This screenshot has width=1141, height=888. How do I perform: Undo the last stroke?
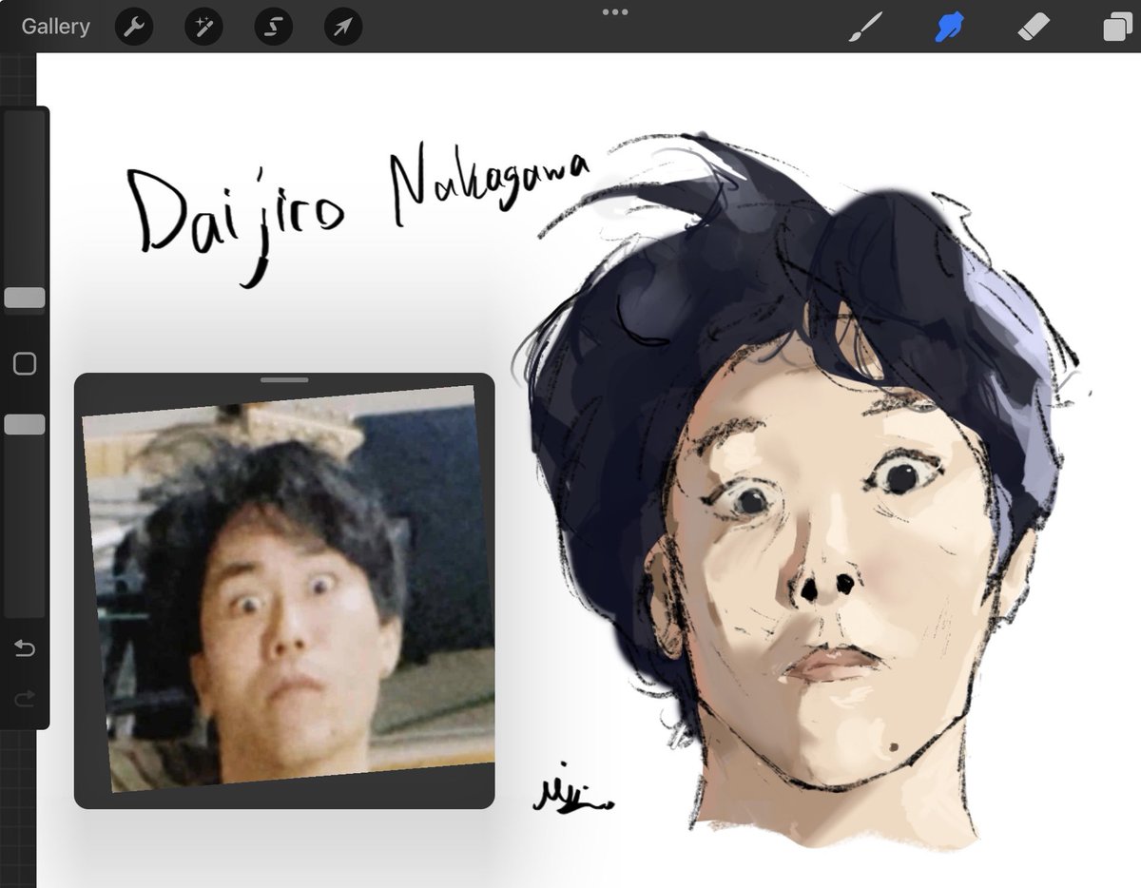click(25, 649)
